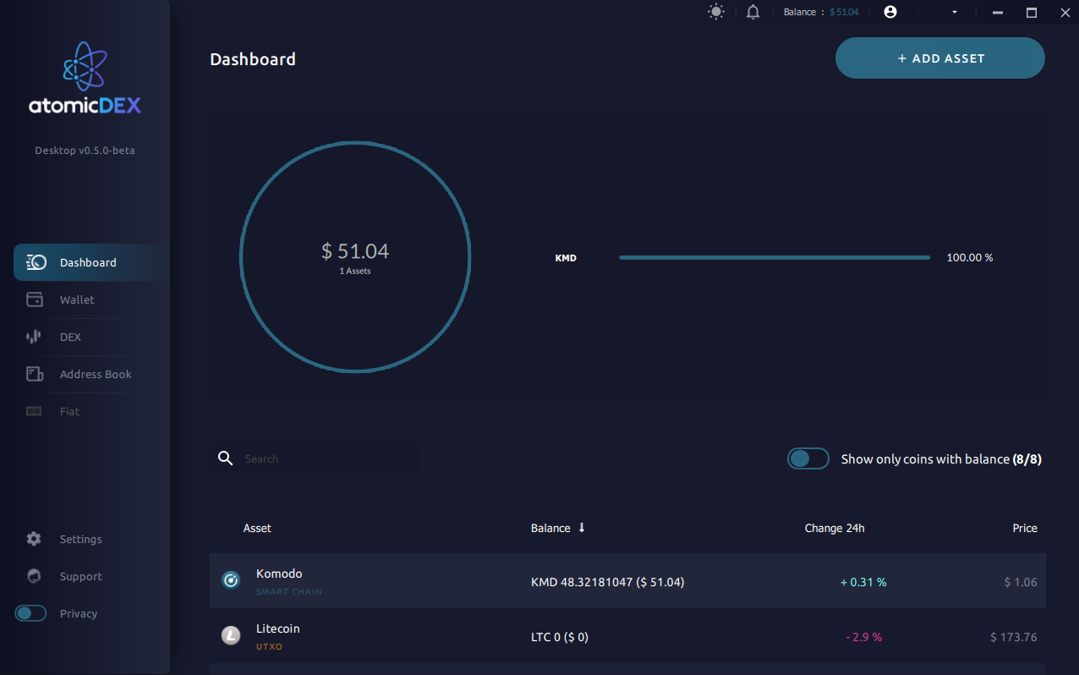Open the Address Book

point(96,374)
